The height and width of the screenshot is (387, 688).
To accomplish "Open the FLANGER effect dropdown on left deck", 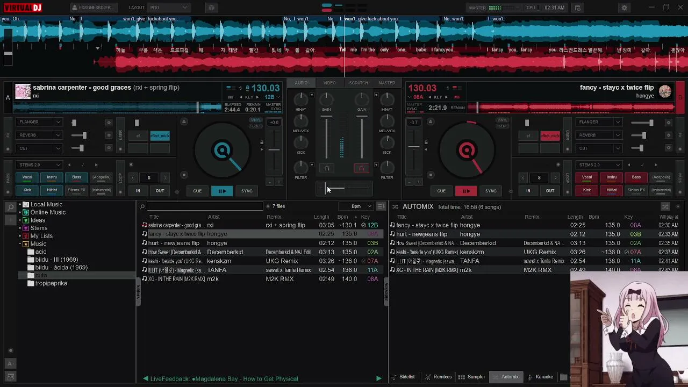I will (x=39, y=122).
